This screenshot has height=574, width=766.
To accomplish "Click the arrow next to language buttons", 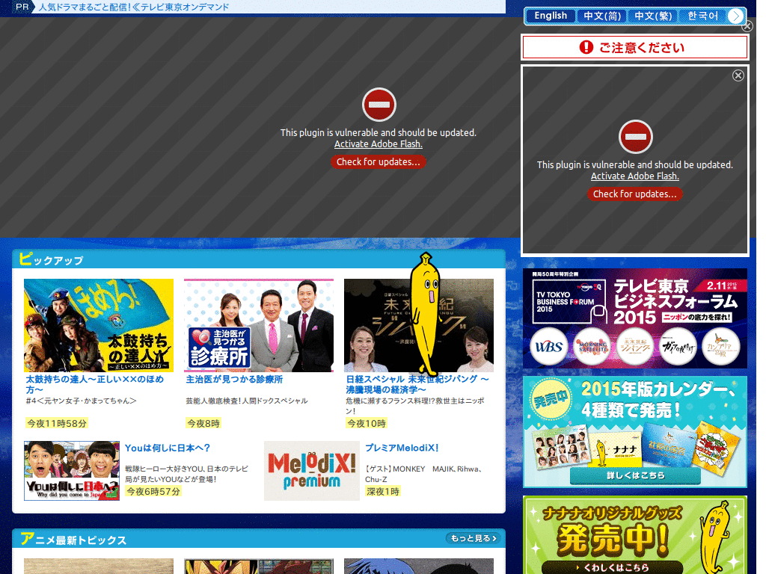I will (735, 16).
